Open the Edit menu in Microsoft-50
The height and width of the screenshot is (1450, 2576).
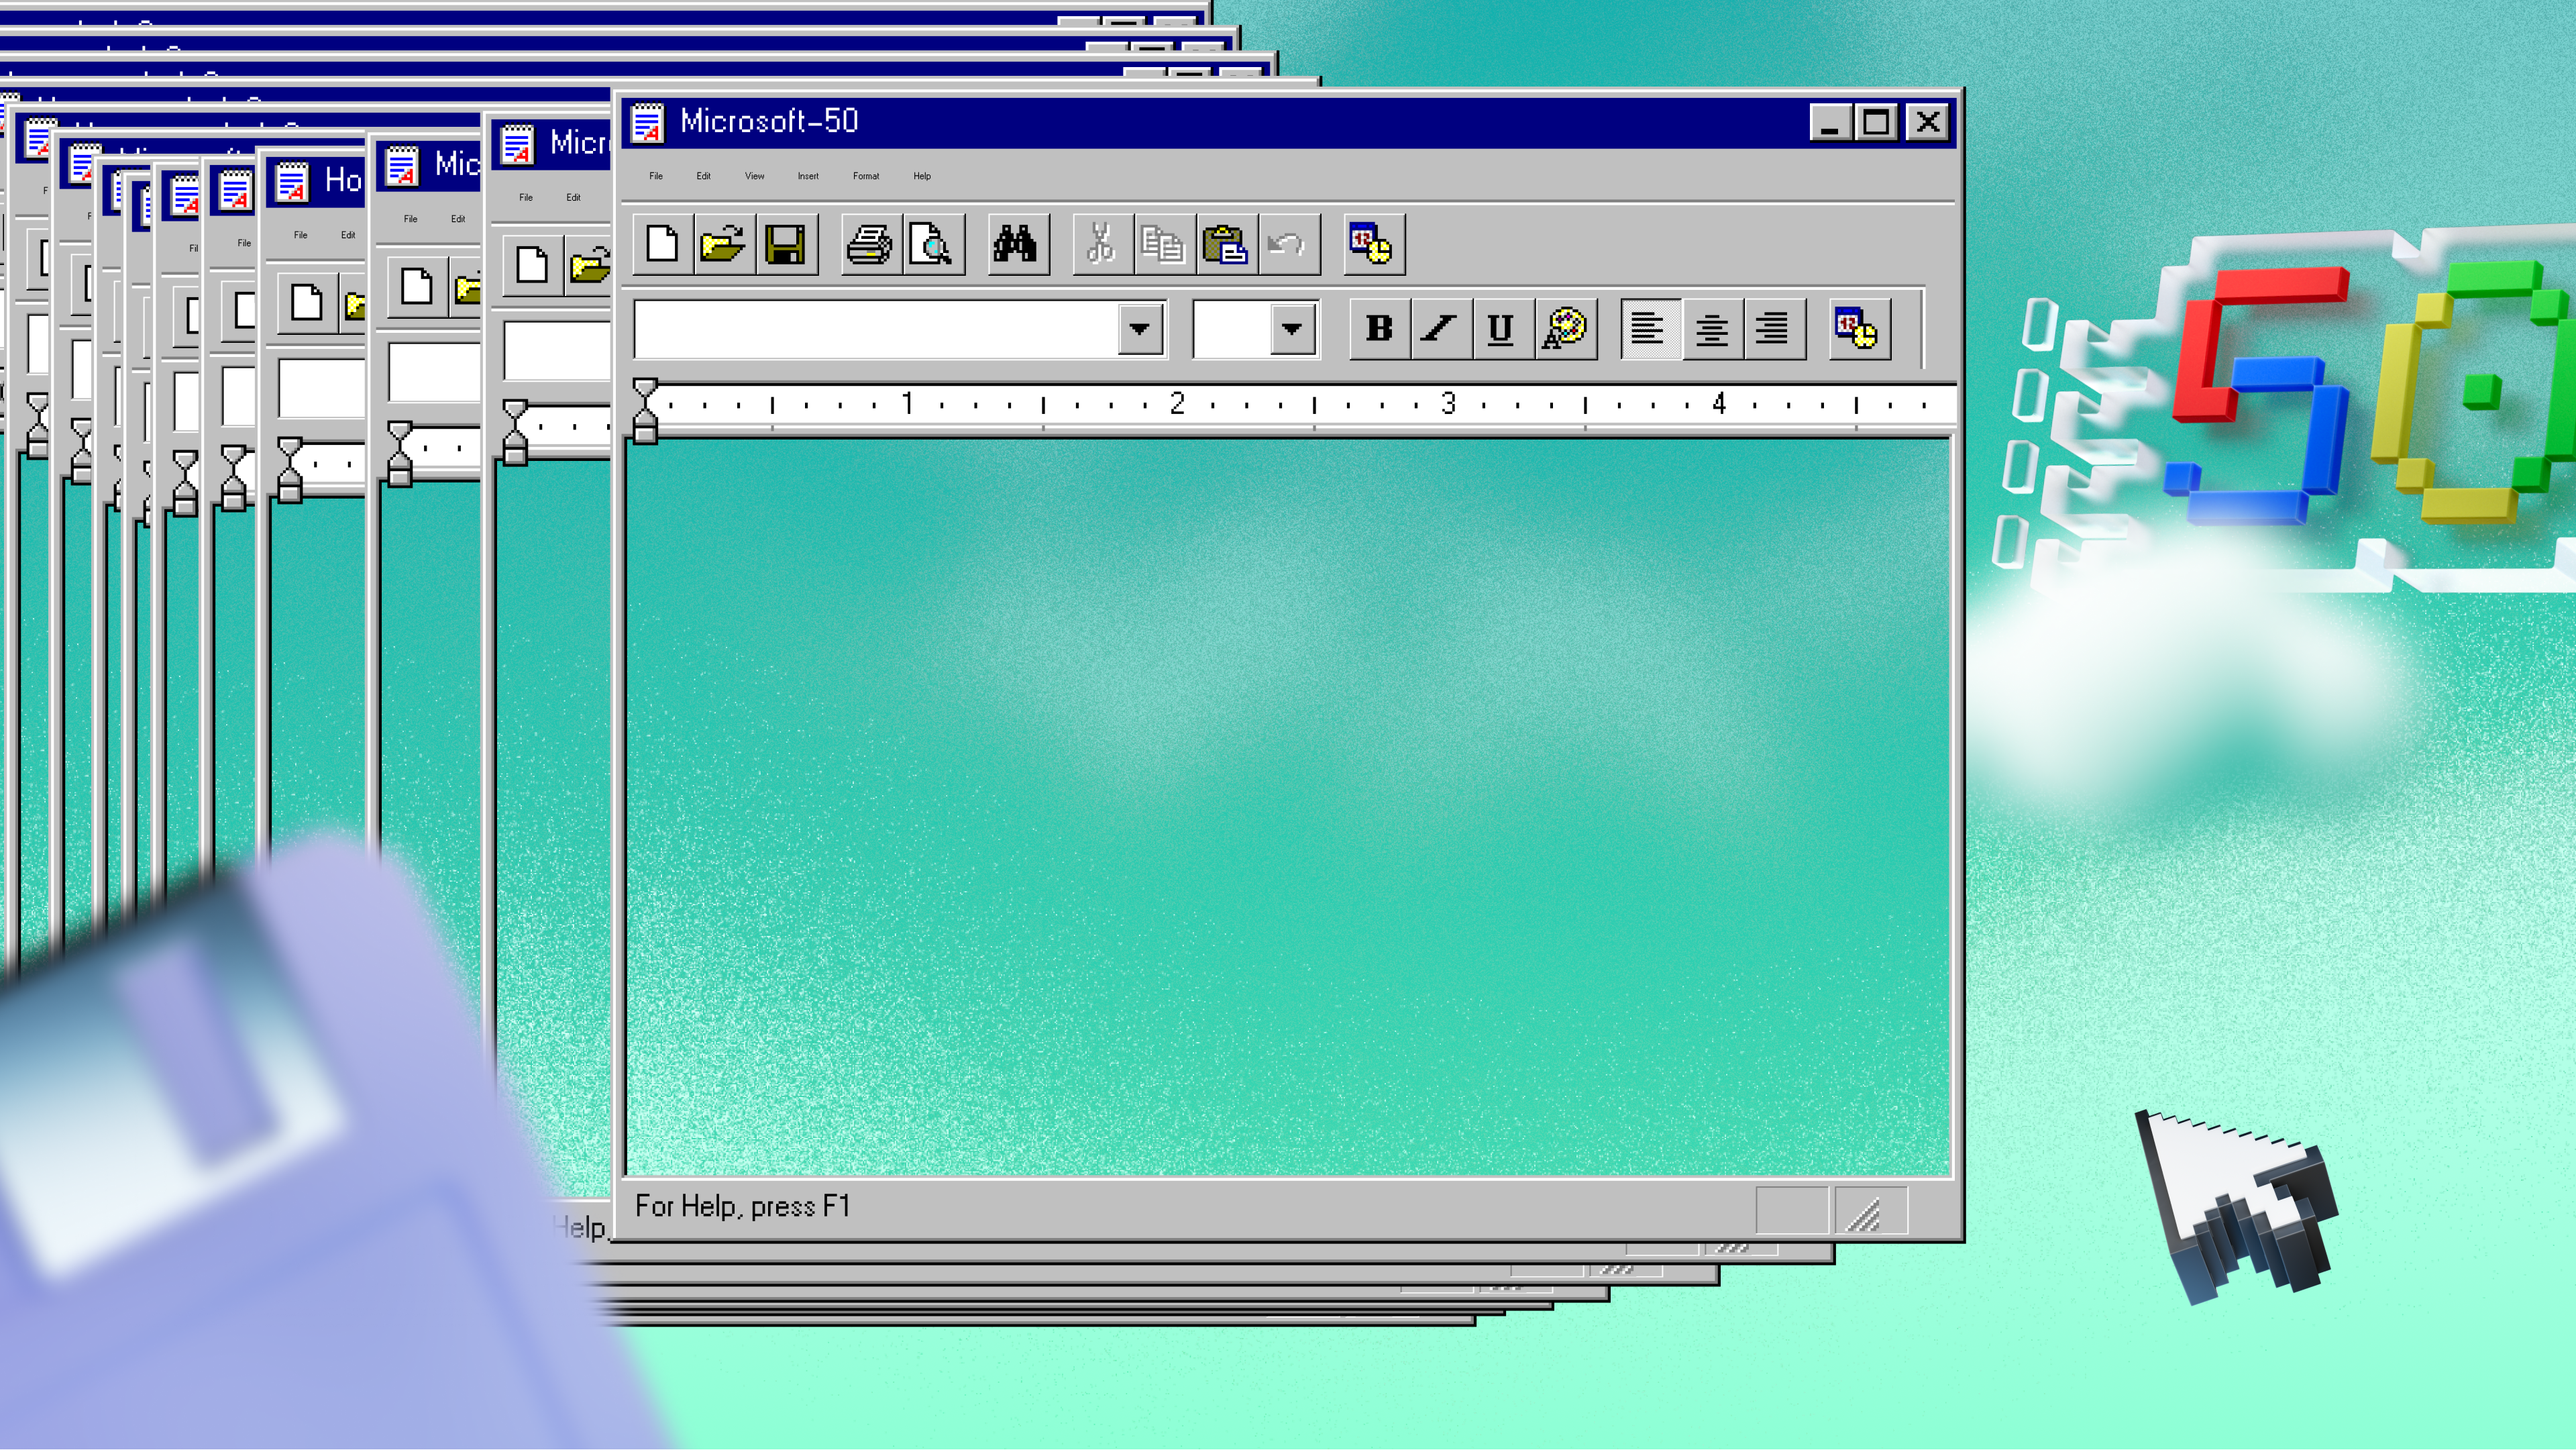[x=704, y=176]
